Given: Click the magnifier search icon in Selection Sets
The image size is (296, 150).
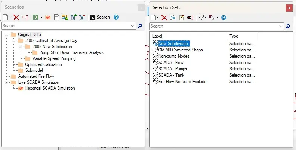Looking at the screenshot, I should pos(288,26).
